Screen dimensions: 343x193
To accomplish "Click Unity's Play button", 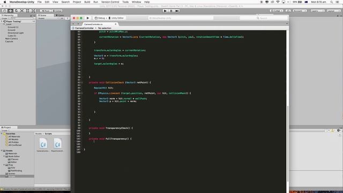I will pos(166,11).
